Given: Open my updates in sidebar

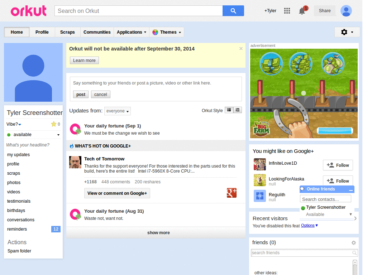Looking at the screenshot, I should coord(19,155).
